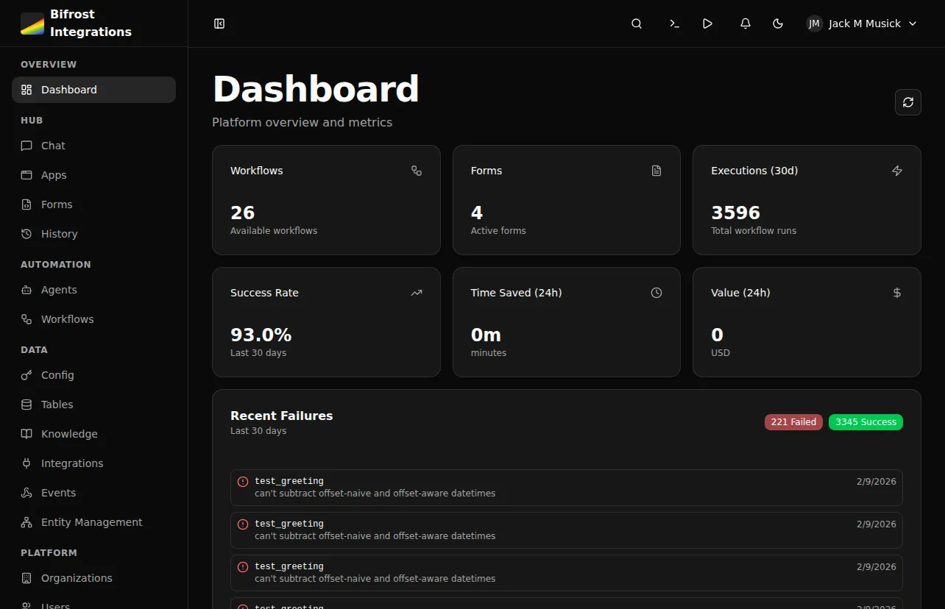Screen dimensions: 945x609
Task: Open the first test_greeting failure entry
Action: point(565,487)
